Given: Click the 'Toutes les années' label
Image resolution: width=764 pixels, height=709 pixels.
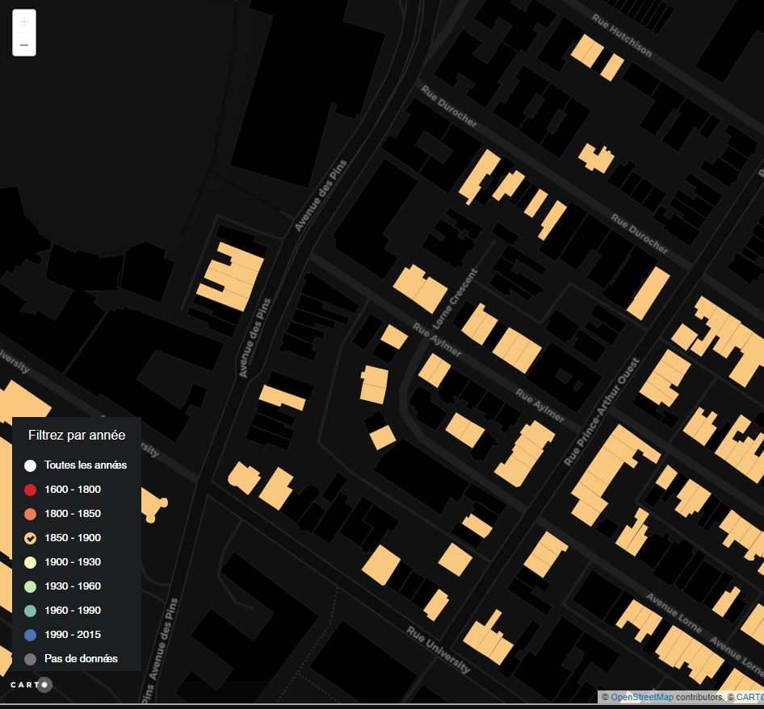Looking at the screenshot, I should (86, 465).
